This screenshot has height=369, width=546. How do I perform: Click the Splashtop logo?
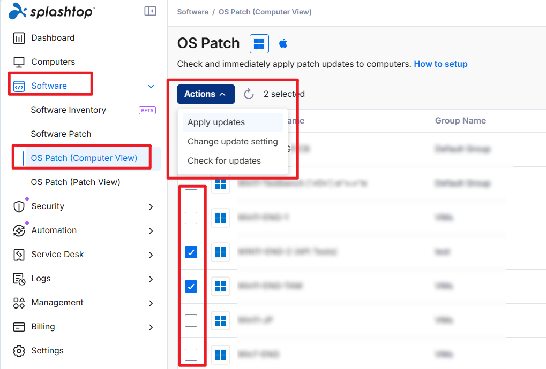point(51,11)
